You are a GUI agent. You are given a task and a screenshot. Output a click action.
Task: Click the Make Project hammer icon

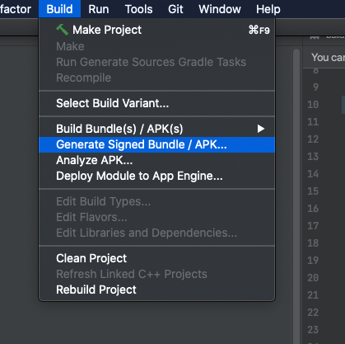point(63,30)
